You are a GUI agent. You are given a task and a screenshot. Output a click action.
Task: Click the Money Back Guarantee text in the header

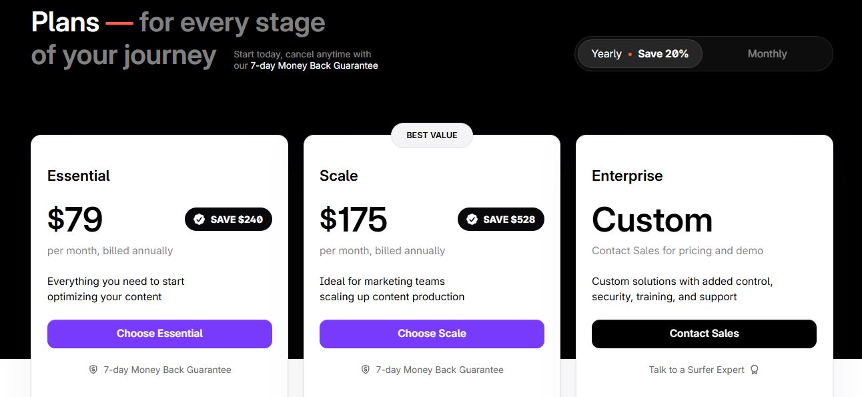pos(314,65)
